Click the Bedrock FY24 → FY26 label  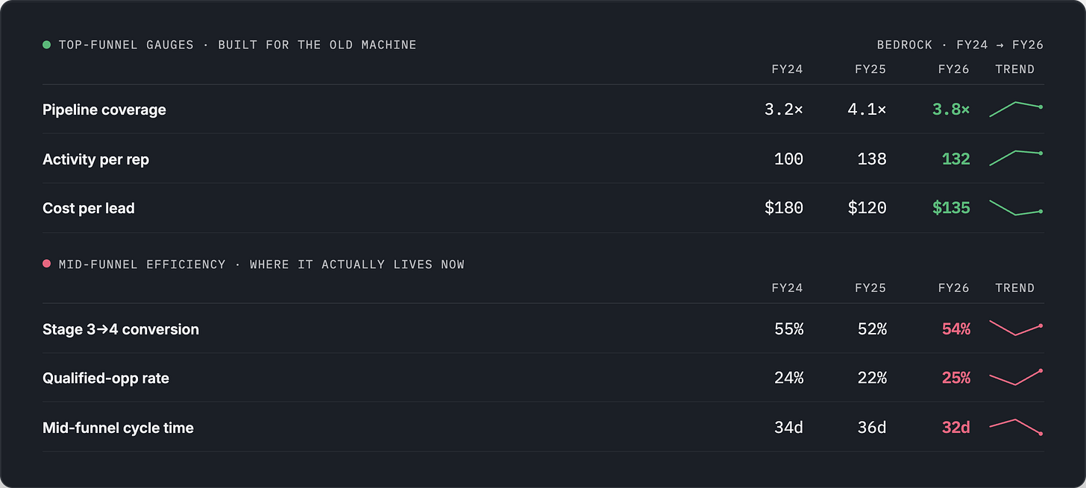tap(960, 45)
